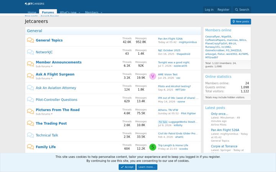Viewport: 276px width, 172px height.
Task: Open Pilot-Controller Questions forum
Action: pyautogui.click(x=56, y=100)
